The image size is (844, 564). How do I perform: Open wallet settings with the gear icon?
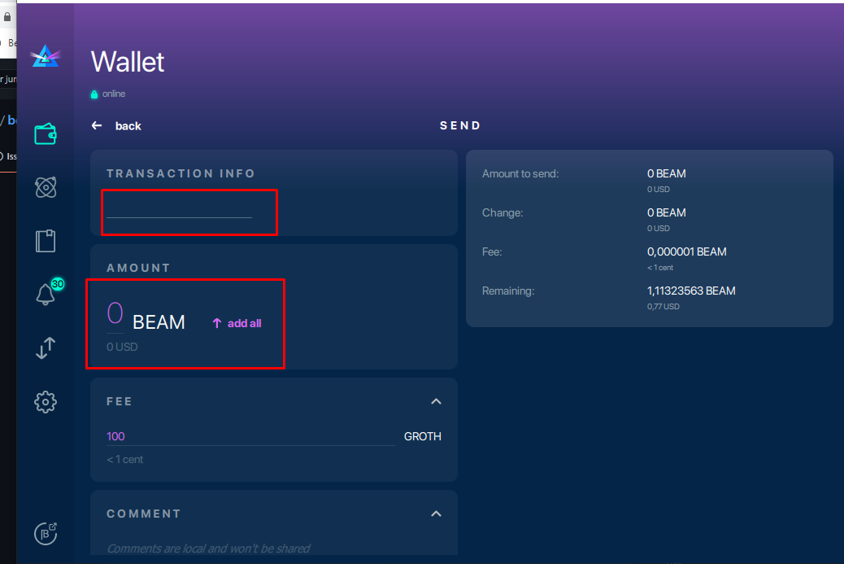pyautogui.click(x=45, y=401)
